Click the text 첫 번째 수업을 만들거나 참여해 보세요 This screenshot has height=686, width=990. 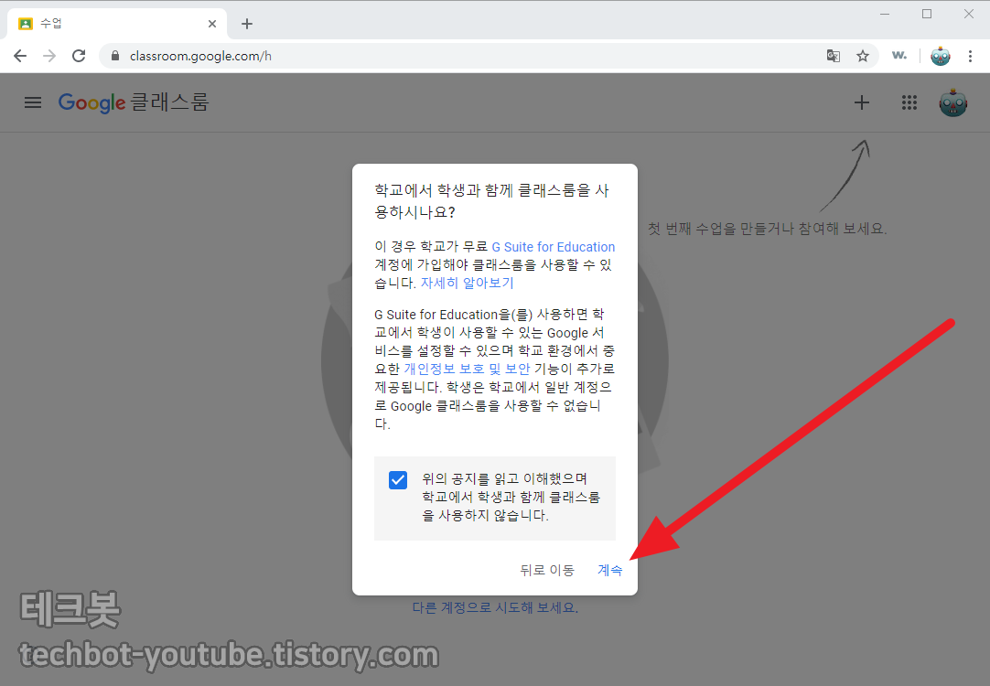click(767, 229)
